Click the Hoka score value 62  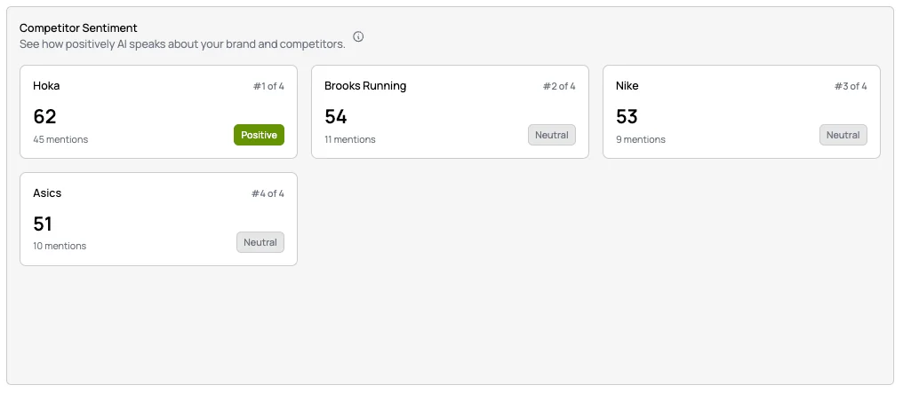pos(44,116)
